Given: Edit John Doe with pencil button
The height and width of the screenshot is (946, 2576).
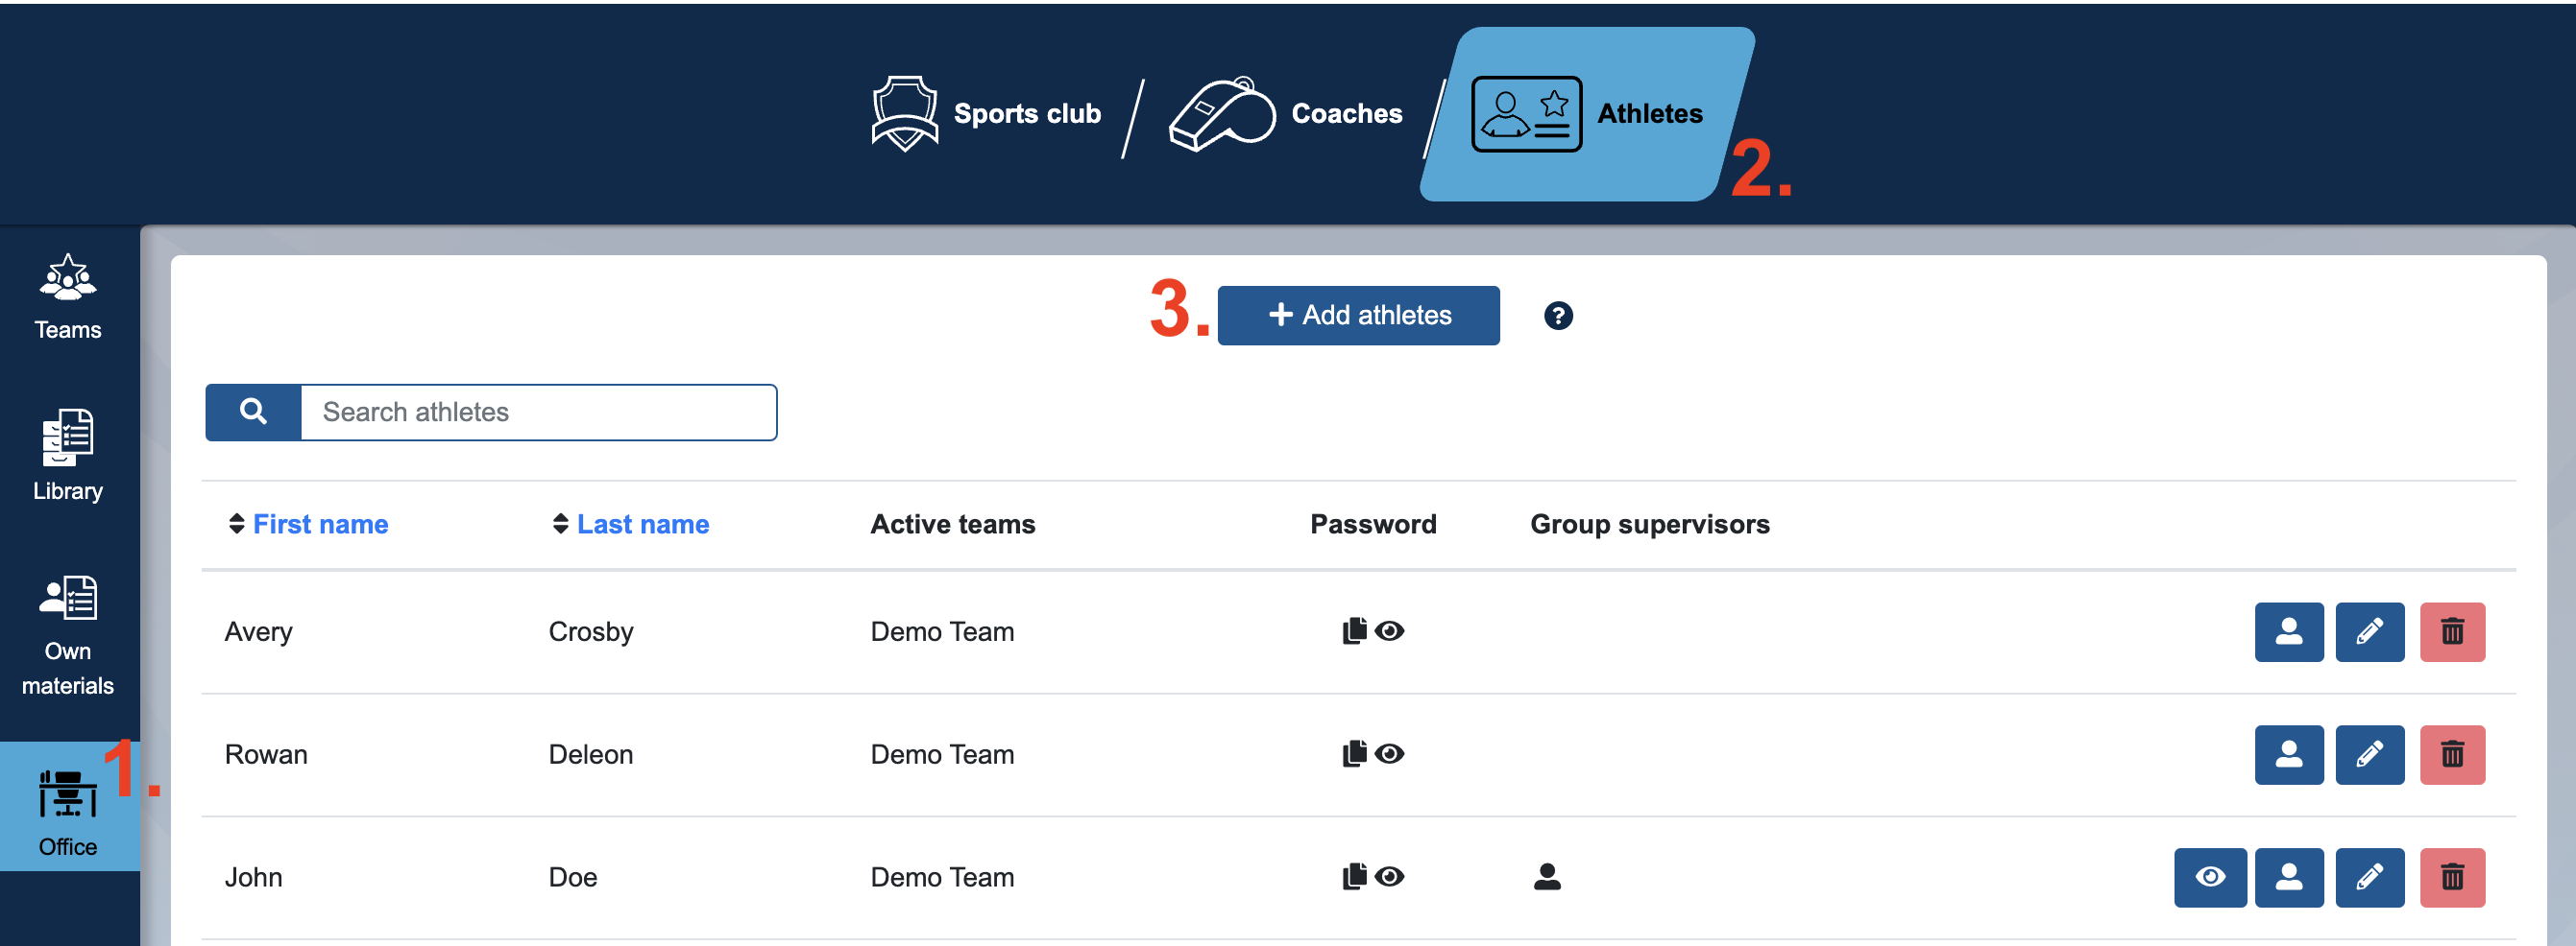Looking at the screenshot, I should pyautogui.click(x=2369, y=878).
